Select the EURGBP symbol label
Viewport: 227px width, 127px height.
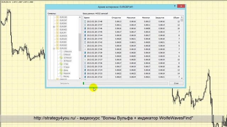pyautogui.click(x=63, y=27)
